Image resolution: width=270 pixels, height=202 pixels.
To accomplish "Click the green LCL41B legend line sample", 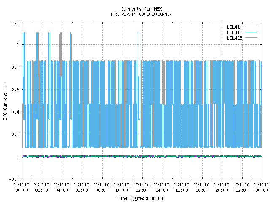I will tap(251, 32).
